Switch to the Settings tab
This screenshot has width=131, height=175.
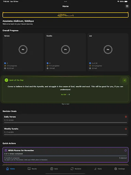coord(119,169)
